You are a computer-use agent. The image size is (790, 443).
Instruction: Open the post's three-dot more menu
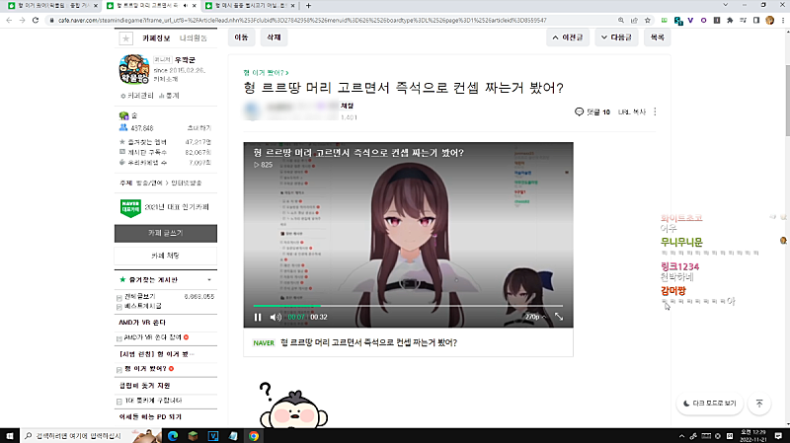pyautogui.click(x=655, y=111)
